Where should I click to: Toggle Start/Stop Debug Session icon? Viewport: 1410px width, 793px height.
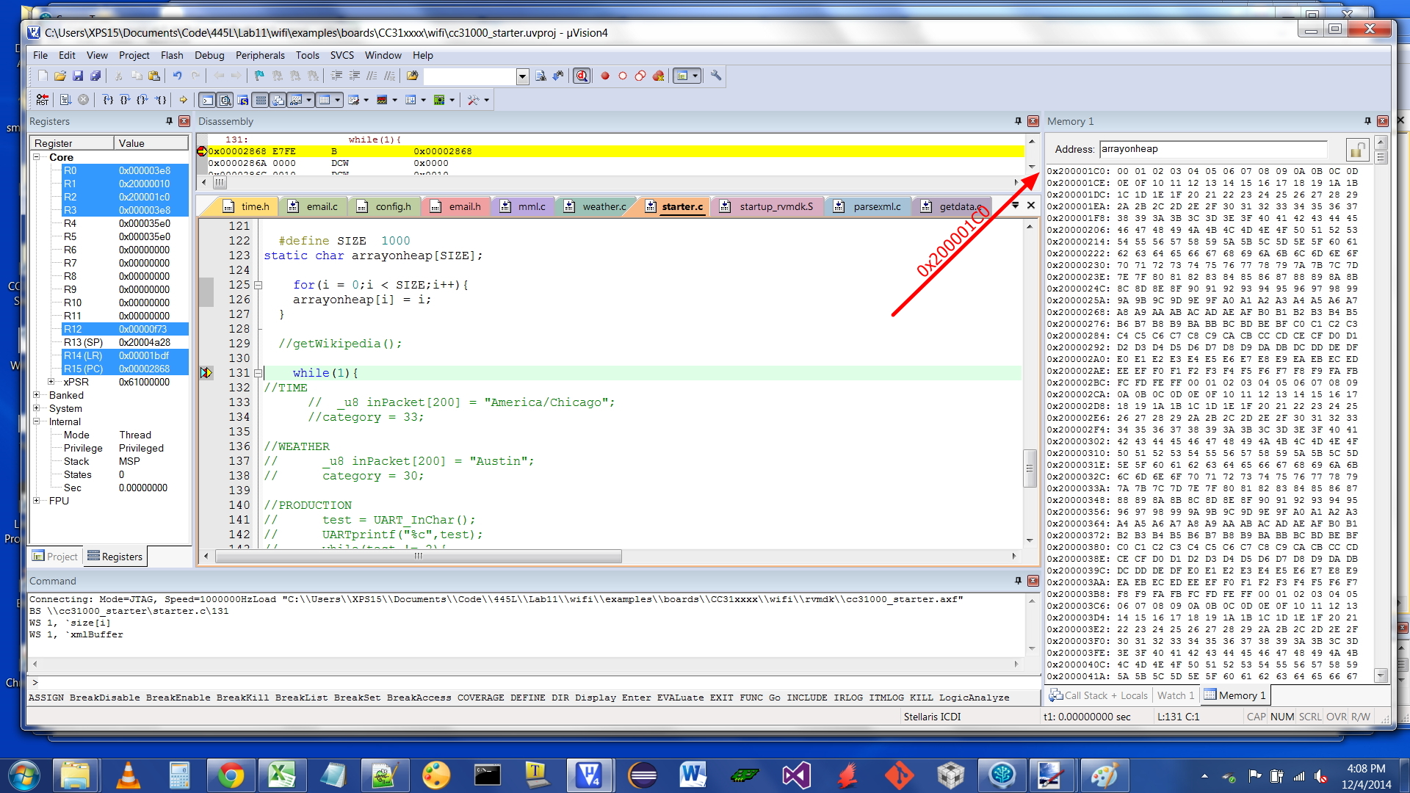pos(582,76)
